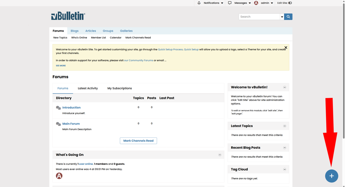Open New Topics in sub-navigation
Screen dimensions: 345x187
[x=60, y=38]
